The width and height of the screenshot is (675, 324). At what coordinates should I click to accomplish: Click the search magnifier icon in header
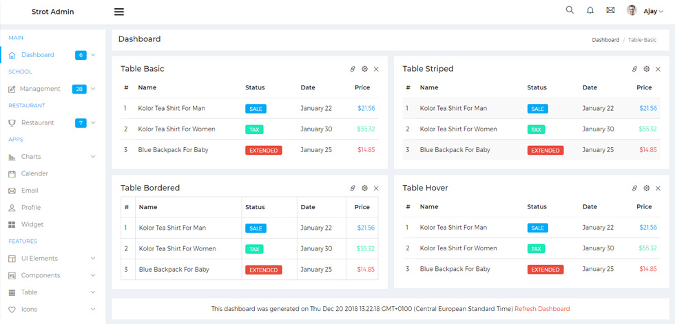click(570, 10)
